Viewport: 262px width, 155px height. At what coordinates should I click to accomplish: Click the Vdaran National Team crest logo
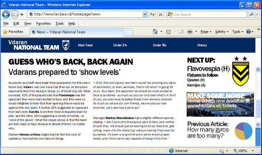coord(66,45)
